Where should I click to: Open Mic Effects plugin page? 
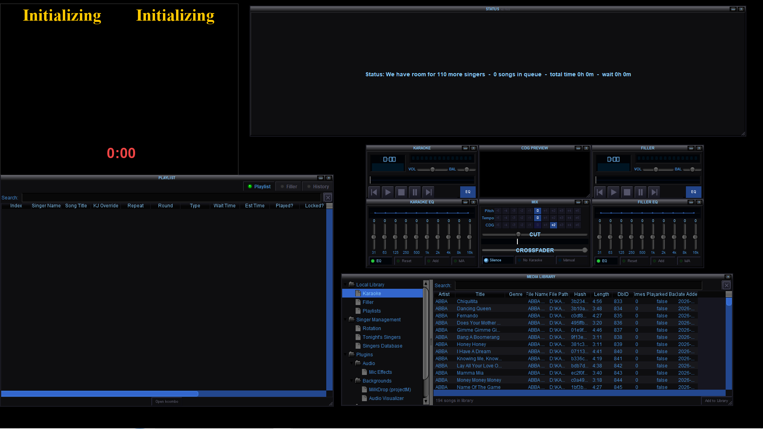tap(380, 372)
